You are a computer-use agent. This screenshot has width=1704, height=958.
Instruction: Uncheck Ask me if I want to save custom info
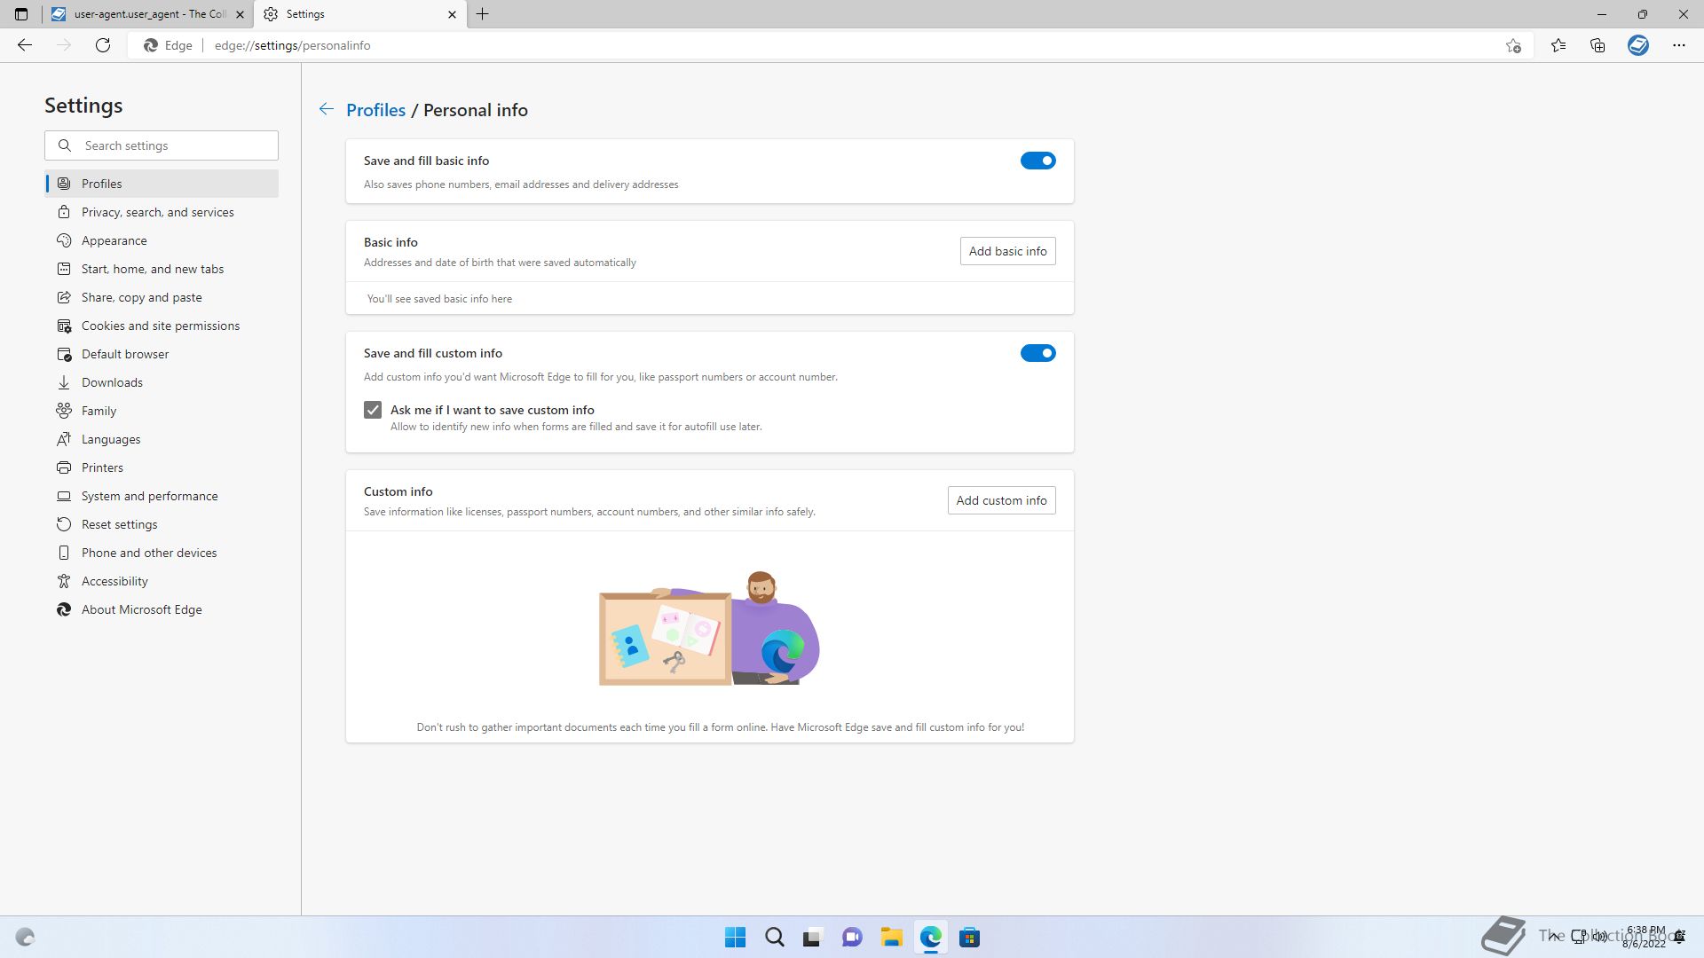373,410
